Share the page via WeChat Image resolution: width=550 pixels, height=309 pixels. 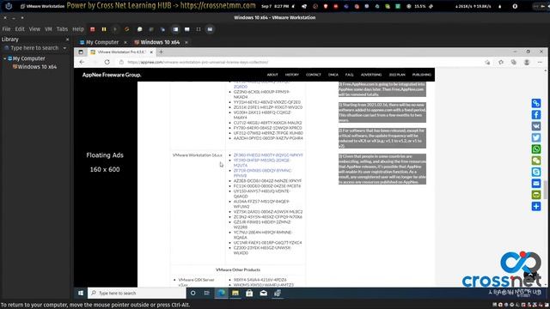(x=536, y=161)
